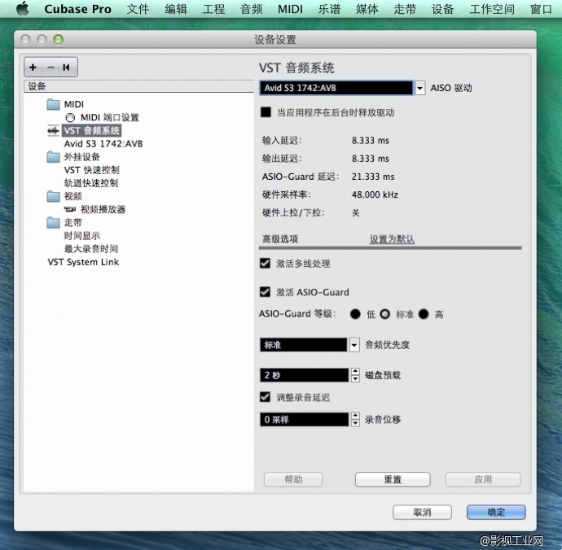Select ASIO-Guard level 高 radio button
Screen dimensions: 562x550
[x=424, y=314]
